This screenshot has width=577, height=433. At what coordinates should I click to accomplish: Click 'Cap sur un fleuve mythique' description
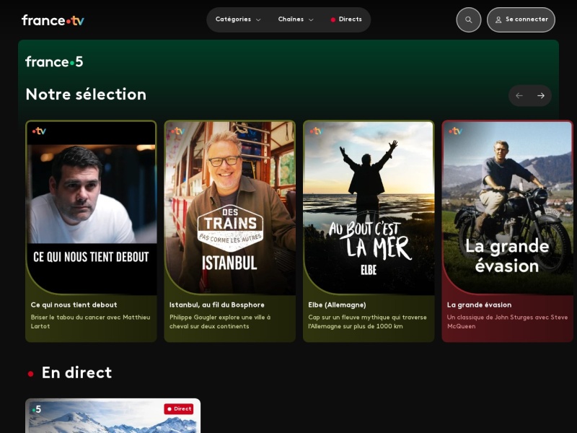[367, 322]
